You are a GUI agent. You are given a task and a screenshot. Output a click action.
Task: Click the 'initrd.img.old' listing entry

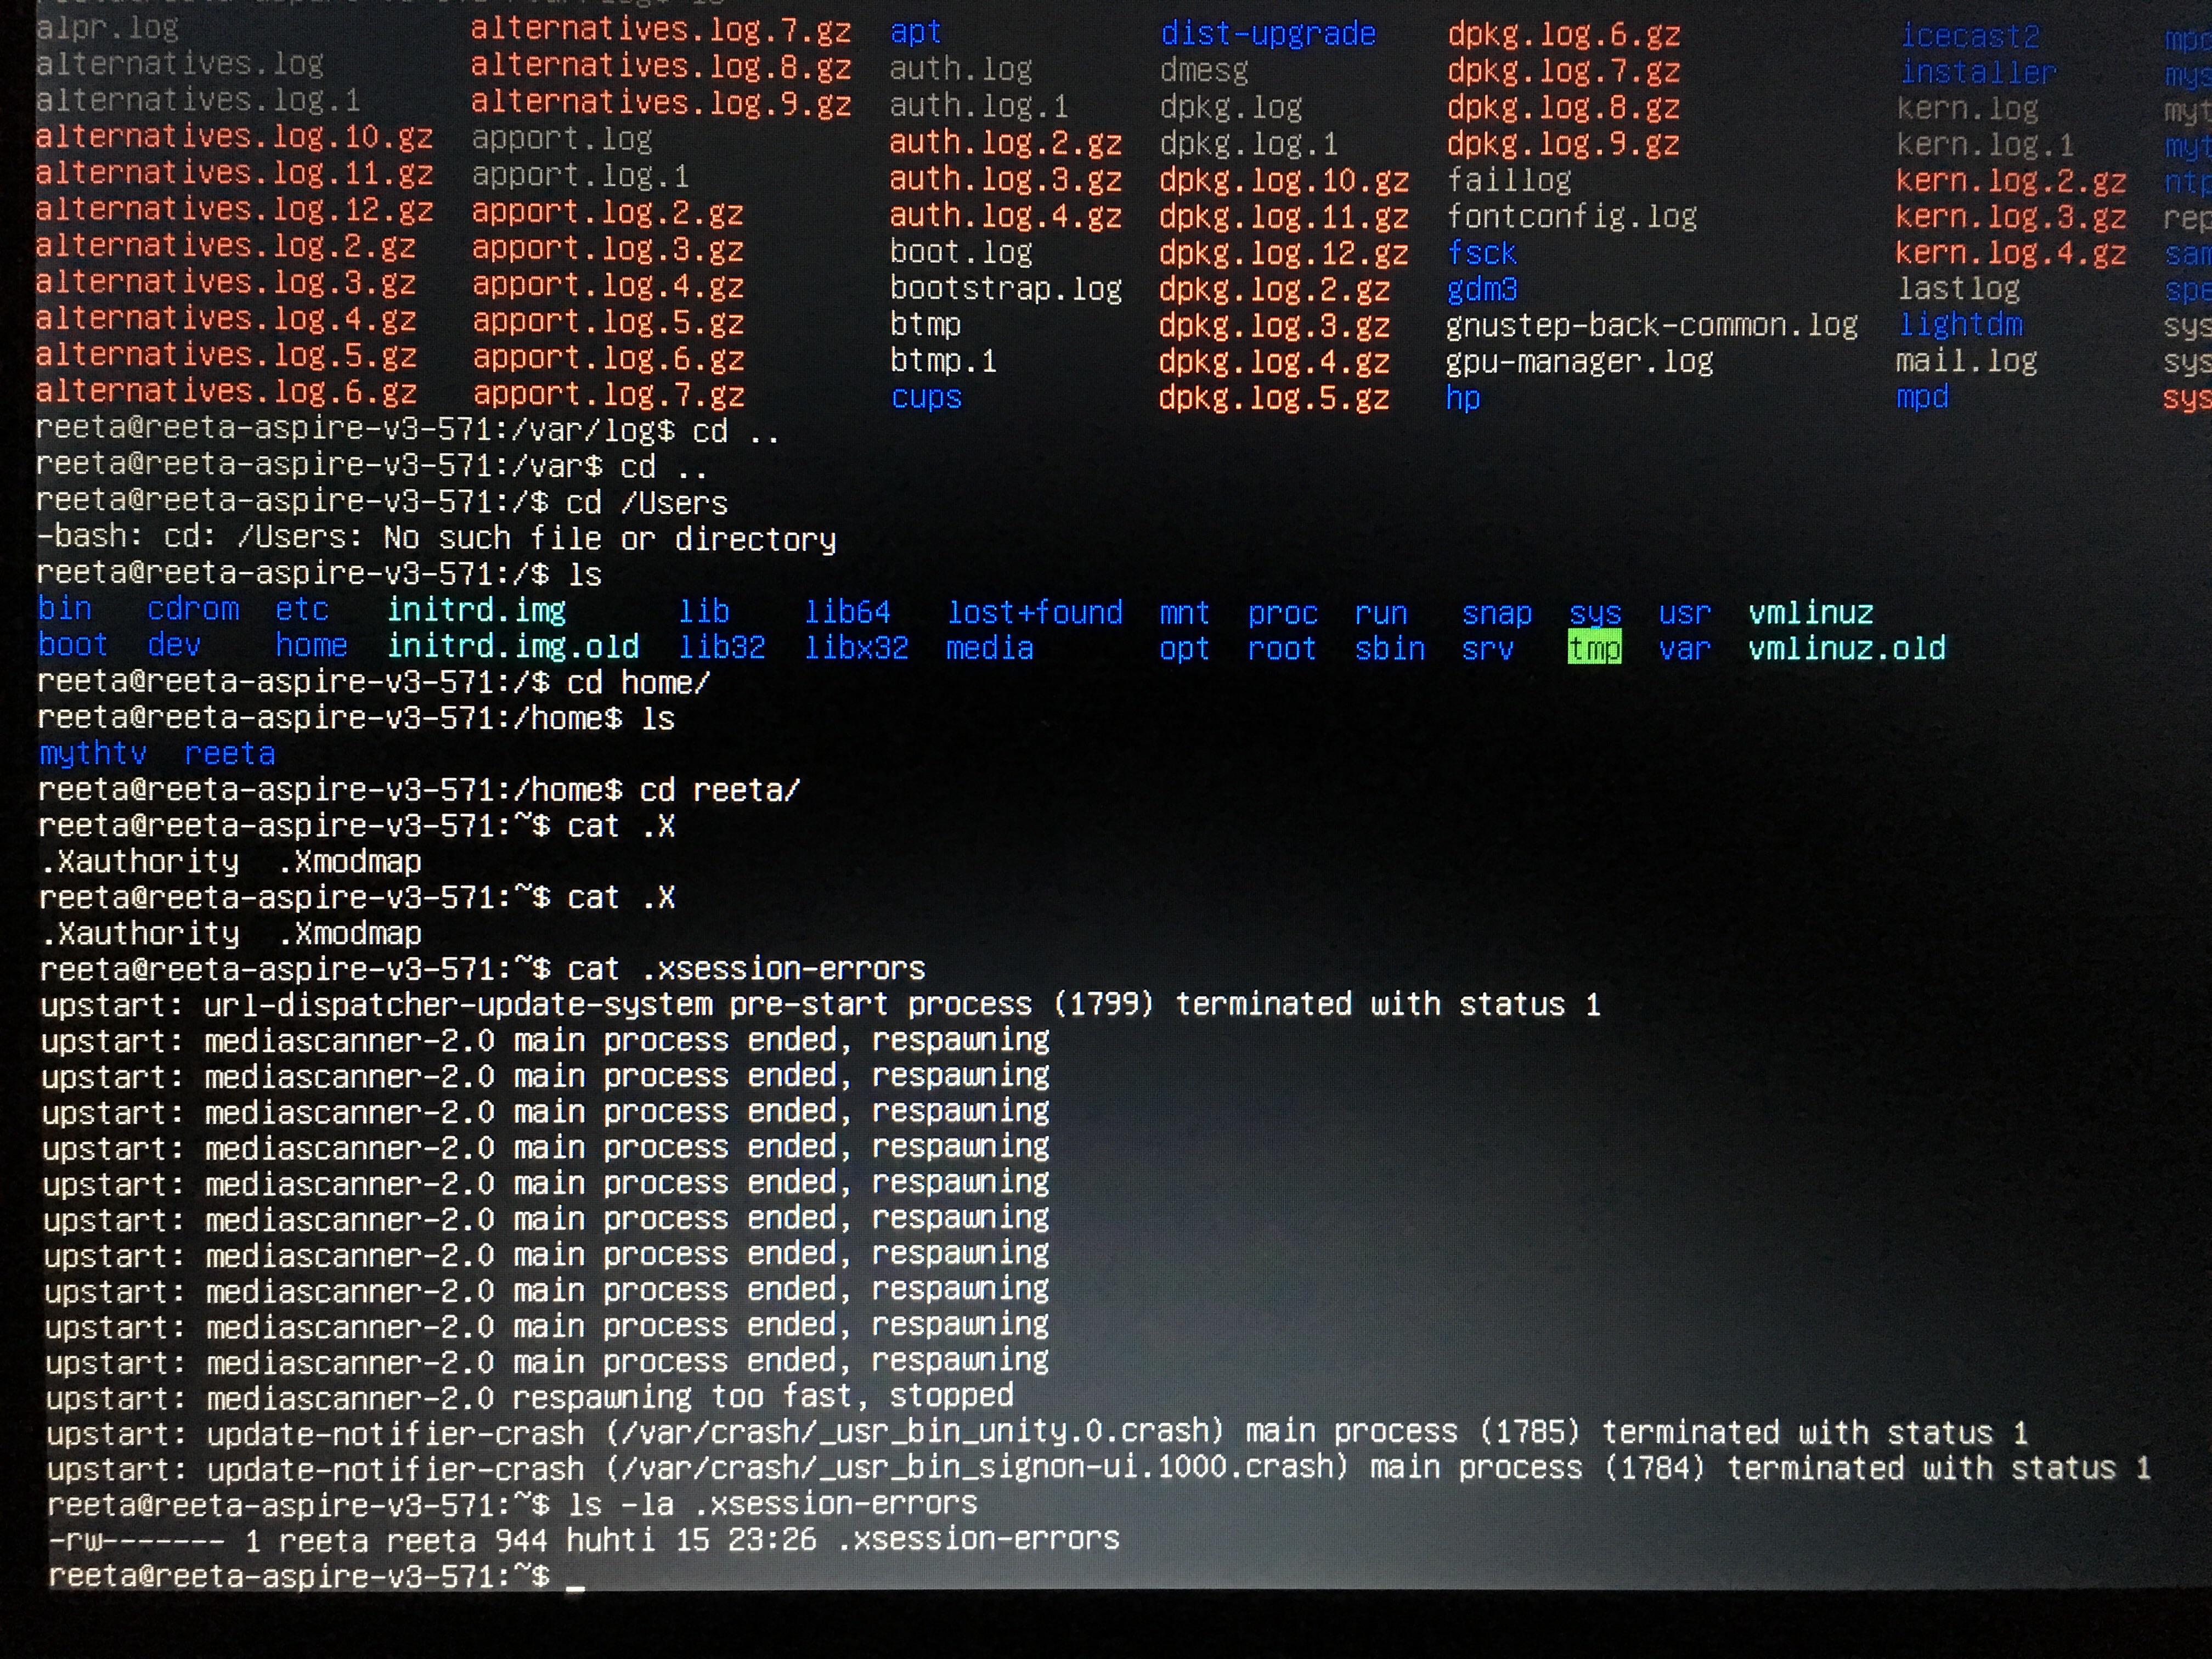pos(512,647)
